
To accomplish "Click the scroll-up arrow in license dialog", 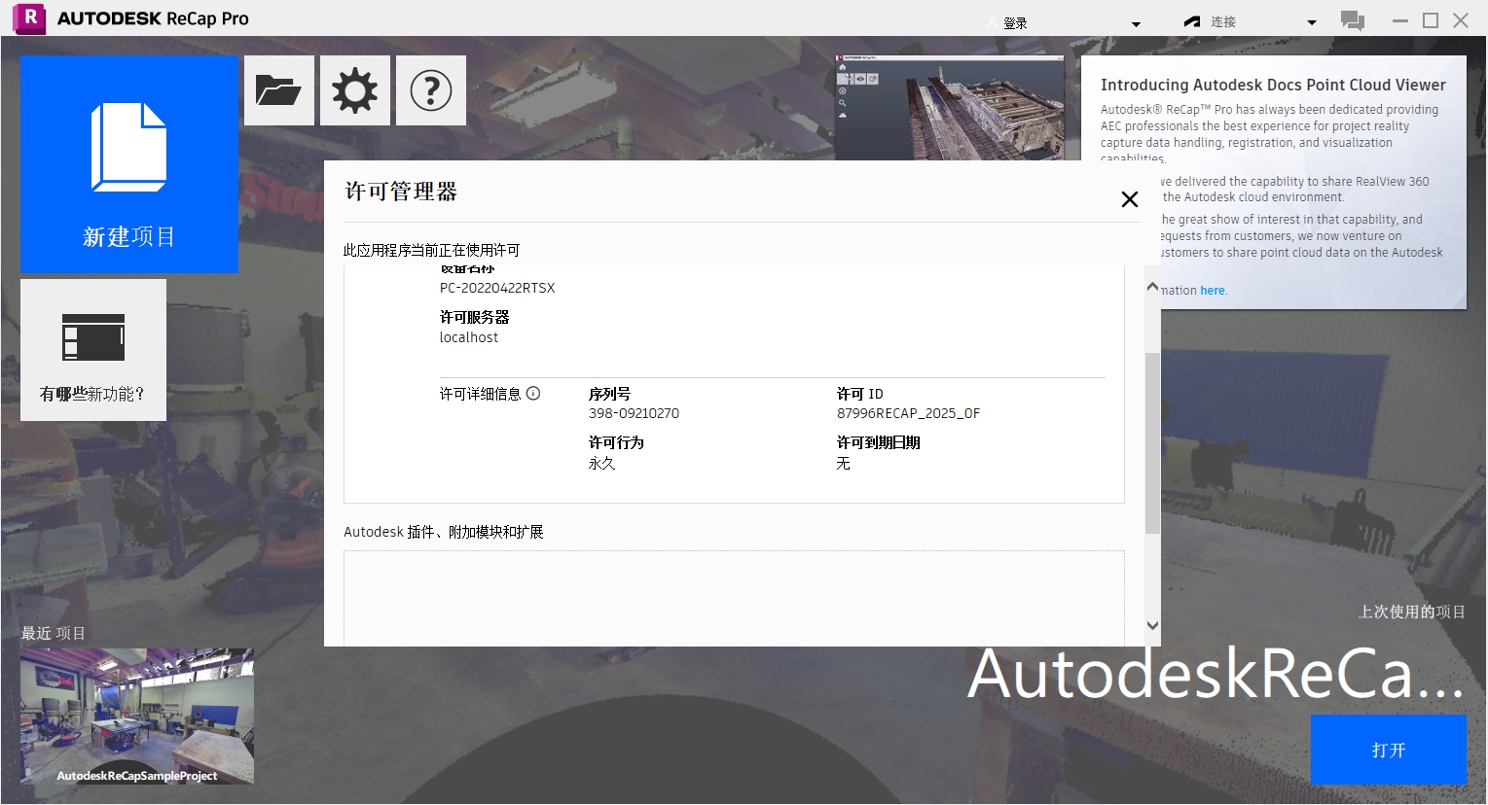I will pos(1152,287).
